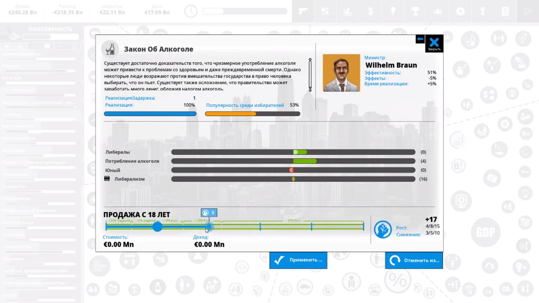Click the next turn play button
Image resolution: width=539 pixels, height=303 pixels.
click(528, 11)
